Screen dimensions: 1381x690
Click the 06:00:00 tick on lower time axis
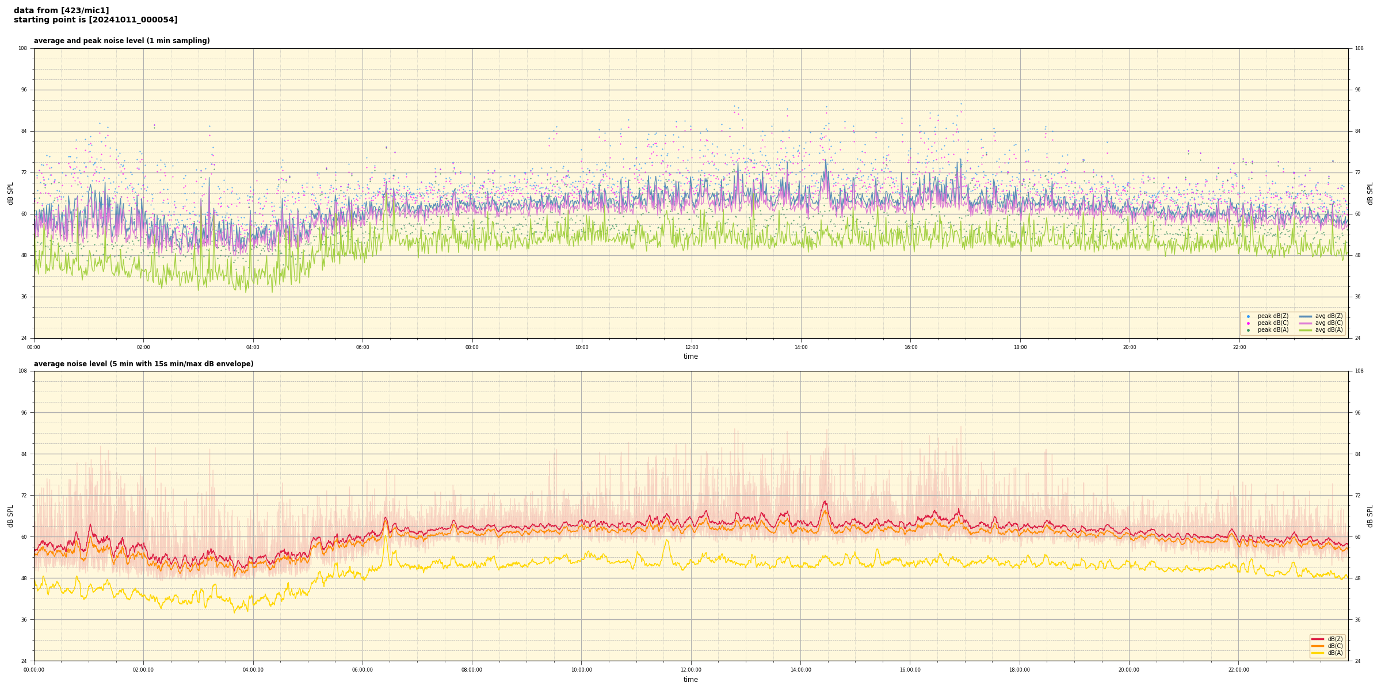tap(363, 670)
